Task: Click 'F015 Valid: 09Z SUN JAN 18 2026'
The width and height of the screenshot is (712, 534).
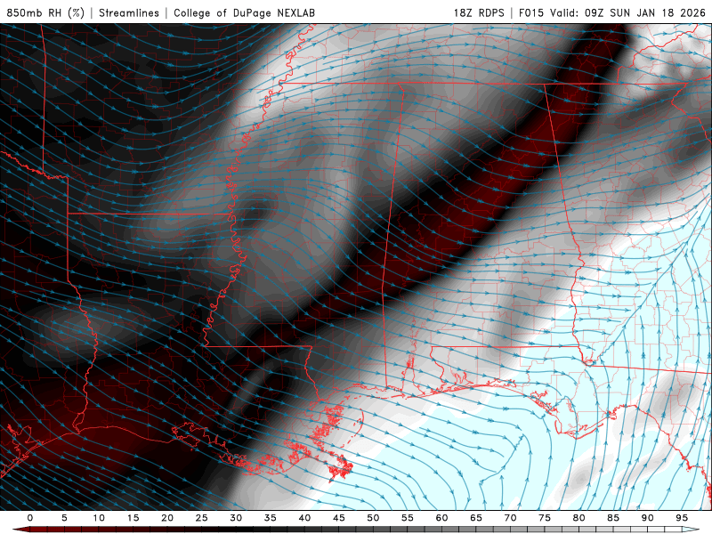Action: tap(612, 12)
